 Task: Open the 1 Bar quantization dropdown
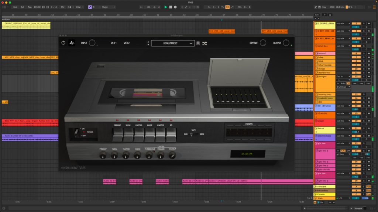pos(79,7)
